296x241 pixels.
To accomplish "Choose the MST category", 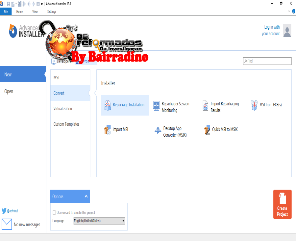I will pos(70,78).
